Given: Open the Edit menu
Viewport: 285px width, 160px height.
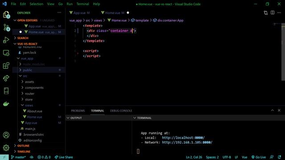Looking at the screenshot, I should (x=23, y=4).
